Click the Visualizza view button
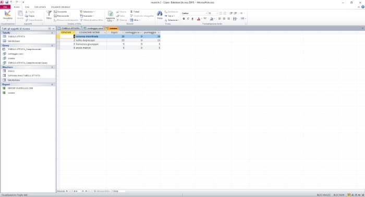This screenshot has width=365, height=197. click(7, 15)
